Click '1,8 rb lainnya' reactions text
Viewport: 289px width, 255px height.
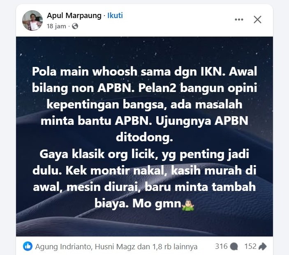(175, 246)
